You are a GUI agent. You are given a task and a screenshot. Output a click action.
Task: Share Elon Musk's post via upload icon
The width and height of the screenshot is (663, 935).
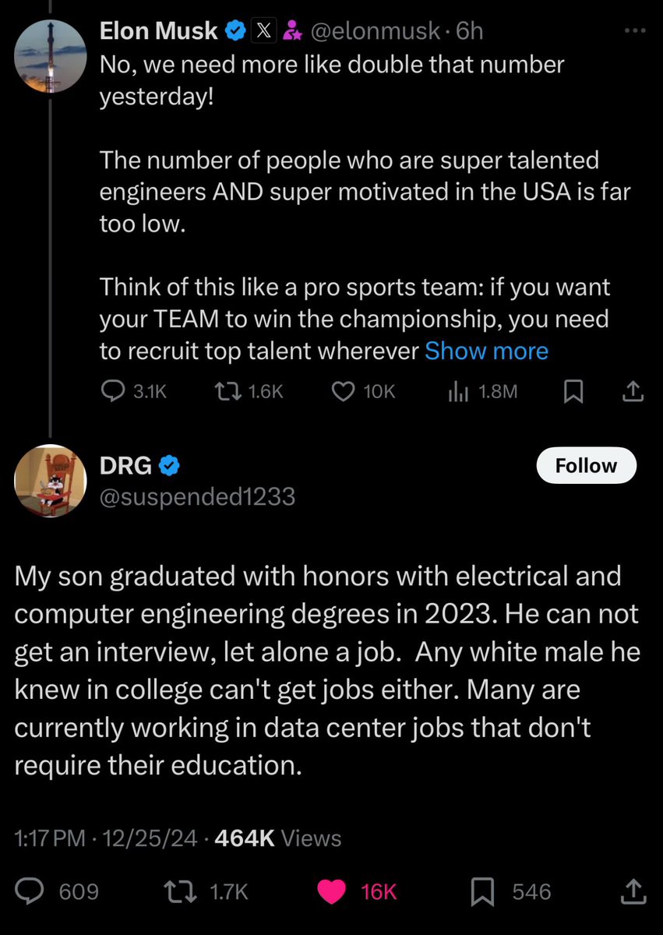633,392
